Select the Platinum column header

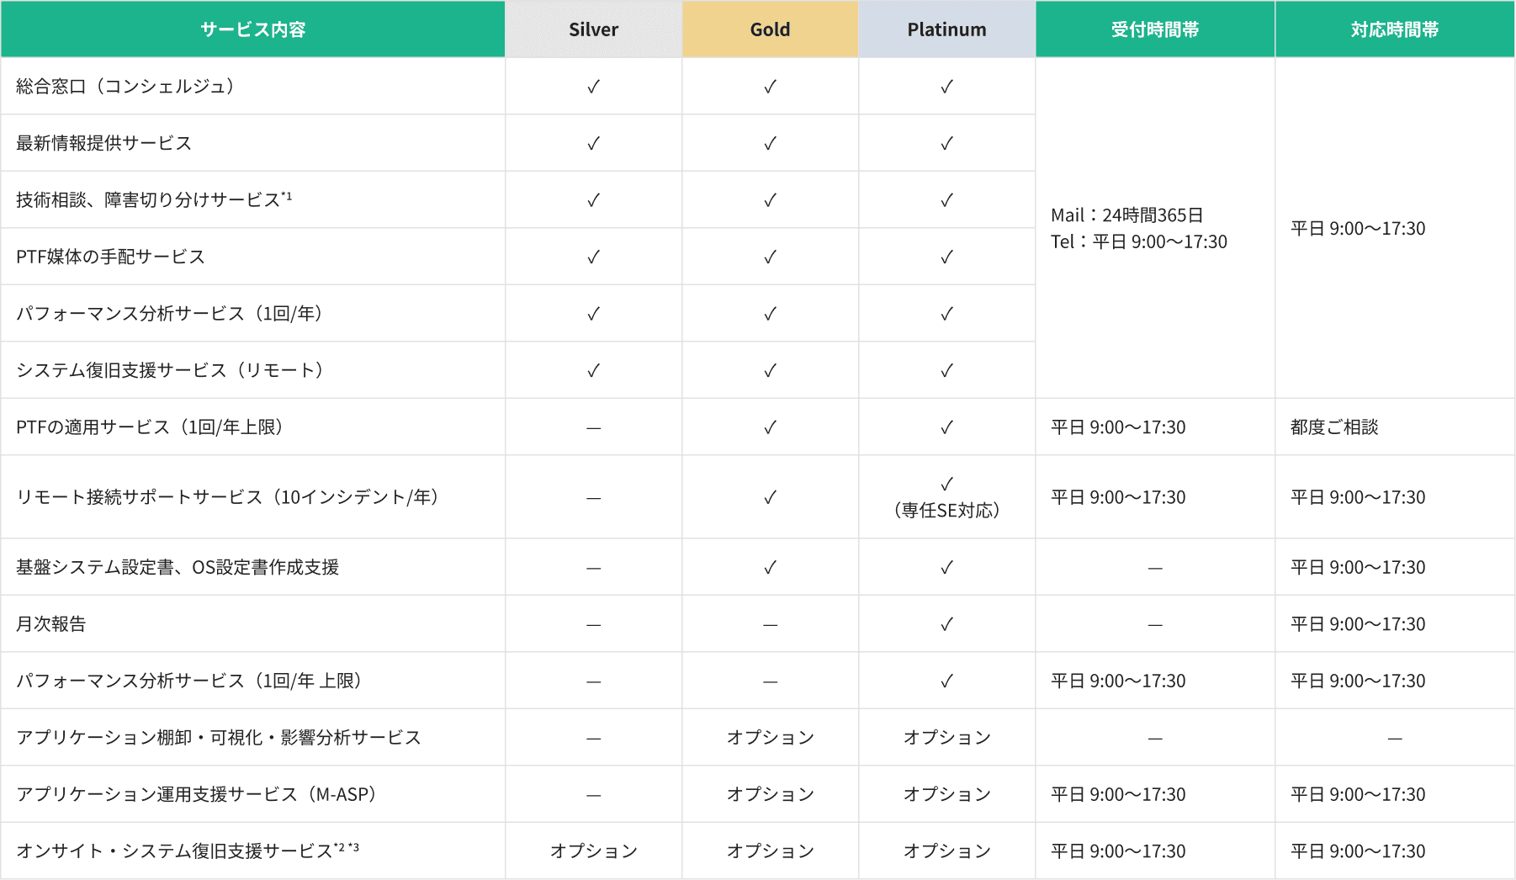point(946,29)
